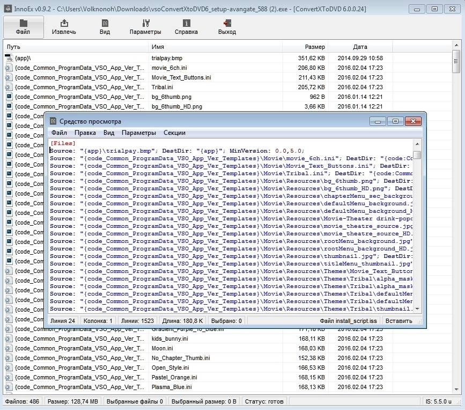The image size is (465, 410).
Task: Click the file icon of Open_Style.ini row
Action: (9, 368)
